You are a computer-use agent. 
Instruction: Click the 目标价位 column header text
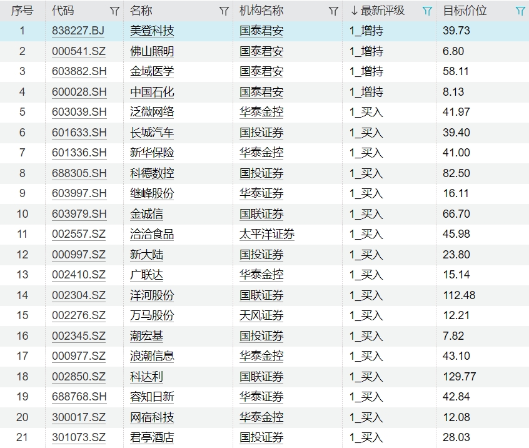[x=464, y=11]
